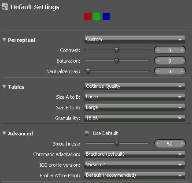Click the Contrast slider handle

tap(117, 50)
